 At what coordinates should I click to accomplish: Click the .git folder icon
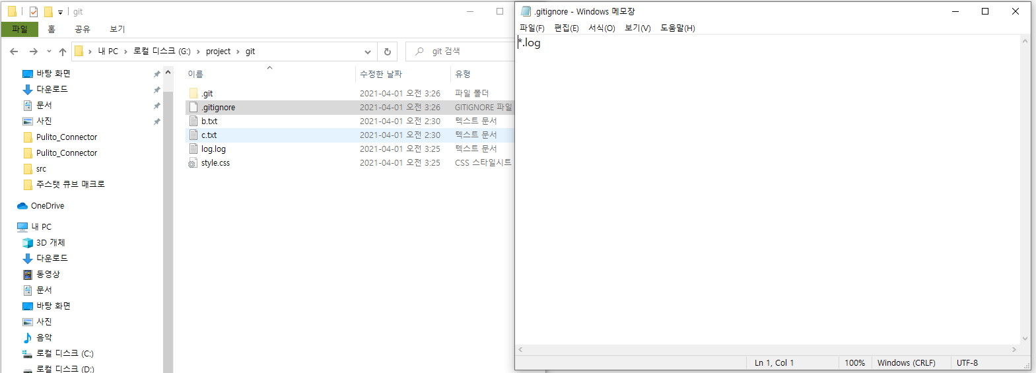pos(193,93)
